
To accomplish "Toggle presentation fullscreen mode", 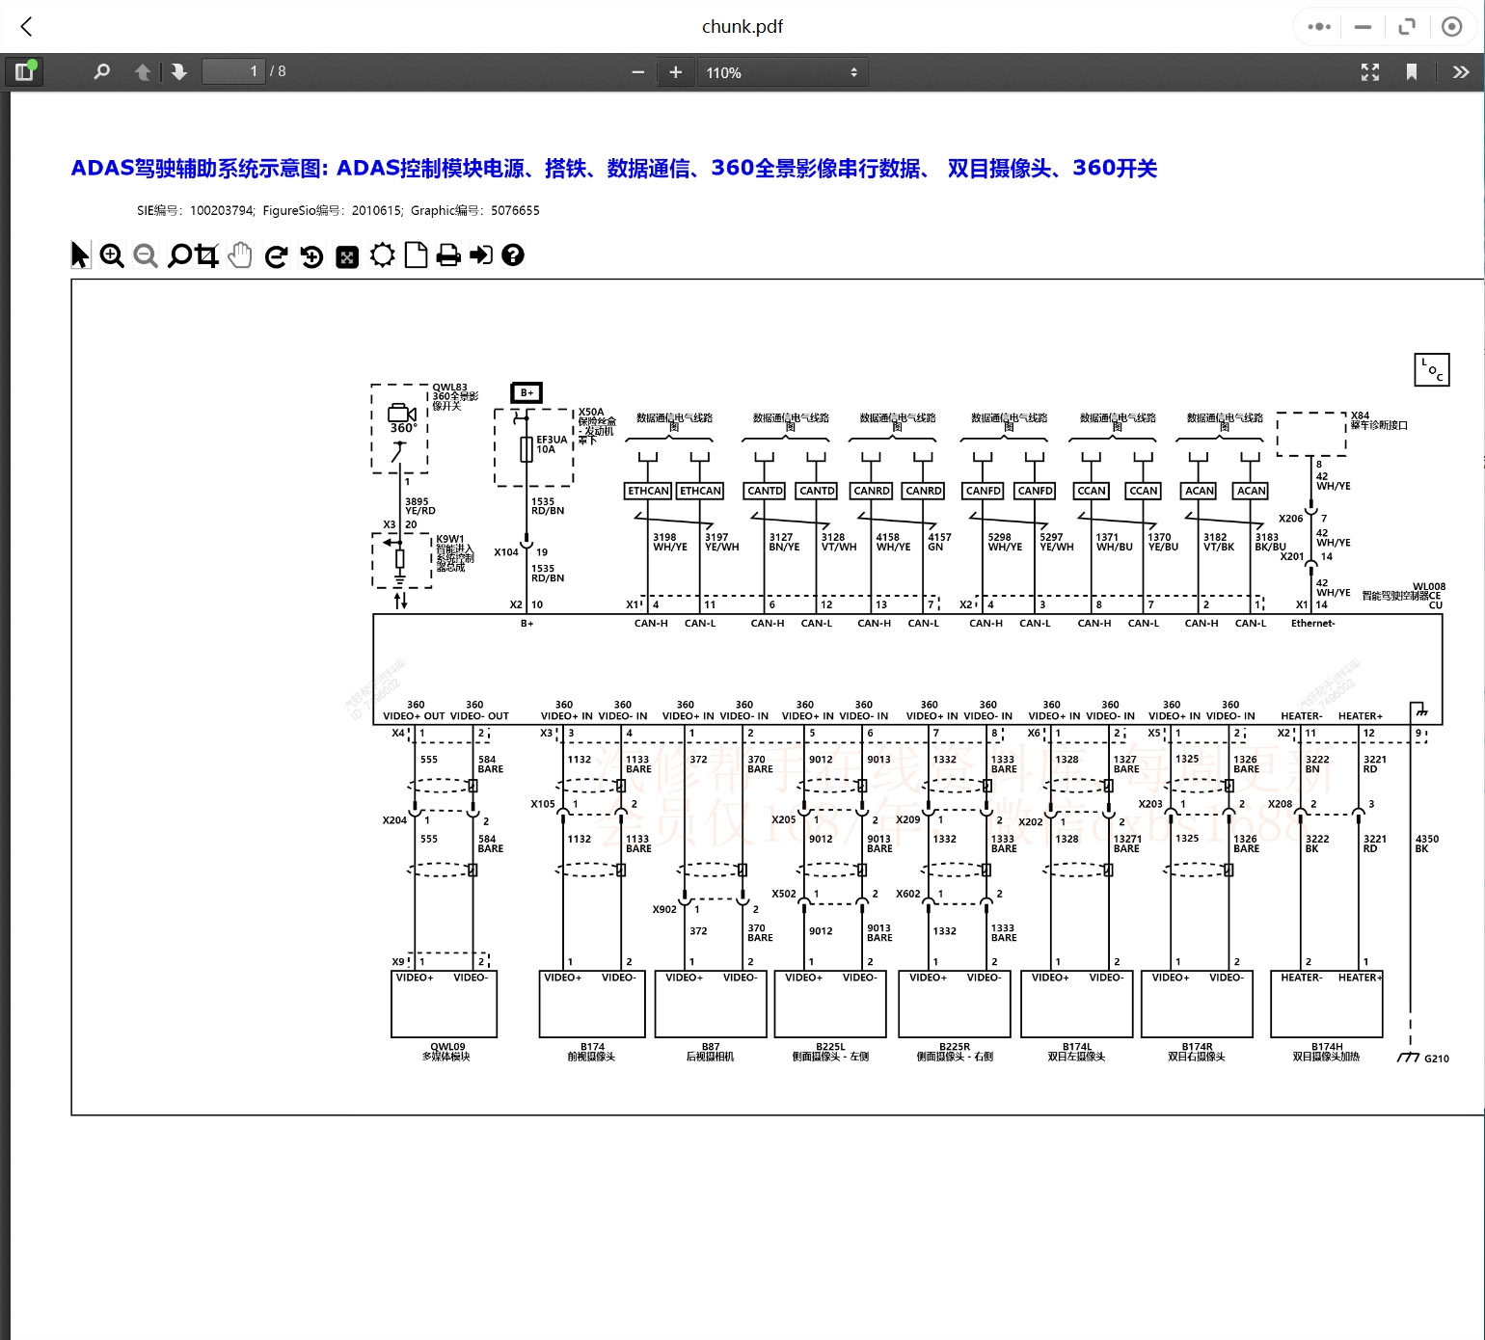I will click(1370, 71).
